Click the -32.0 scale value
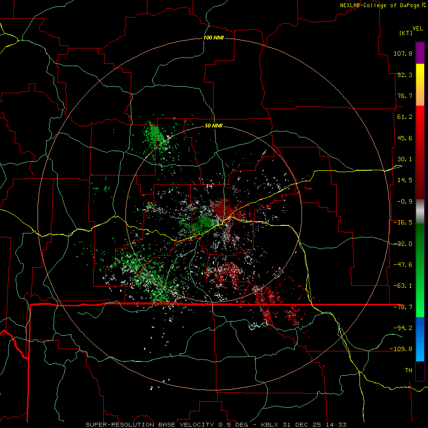428x428 pixels. (403, 244)
